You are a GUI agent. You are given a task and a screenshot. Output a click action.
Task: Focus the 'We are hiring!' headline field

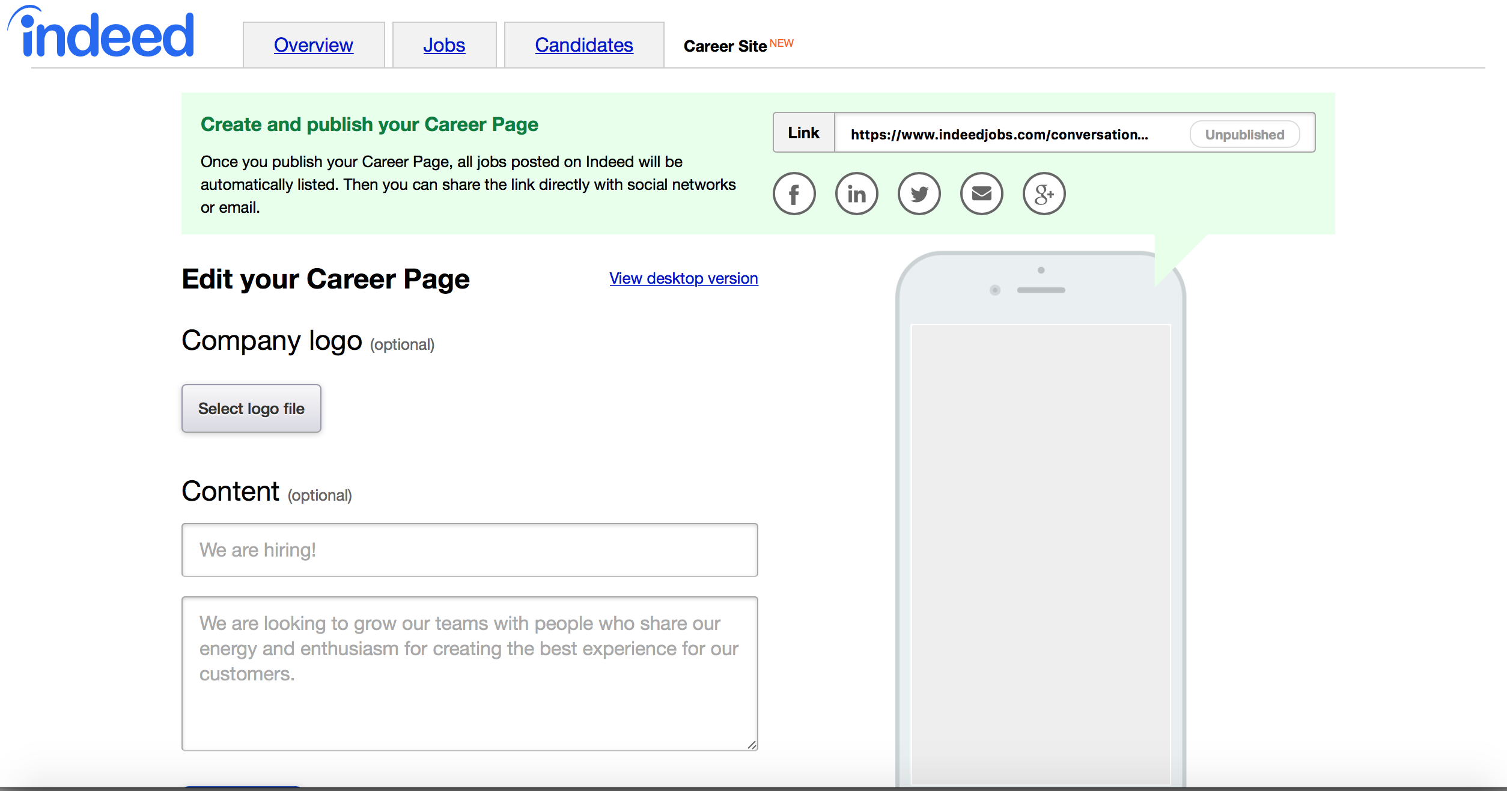(x=469, y=550)
